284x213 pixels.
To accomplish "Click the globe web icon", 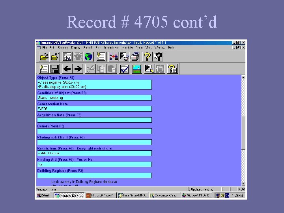I will (88, 57).
